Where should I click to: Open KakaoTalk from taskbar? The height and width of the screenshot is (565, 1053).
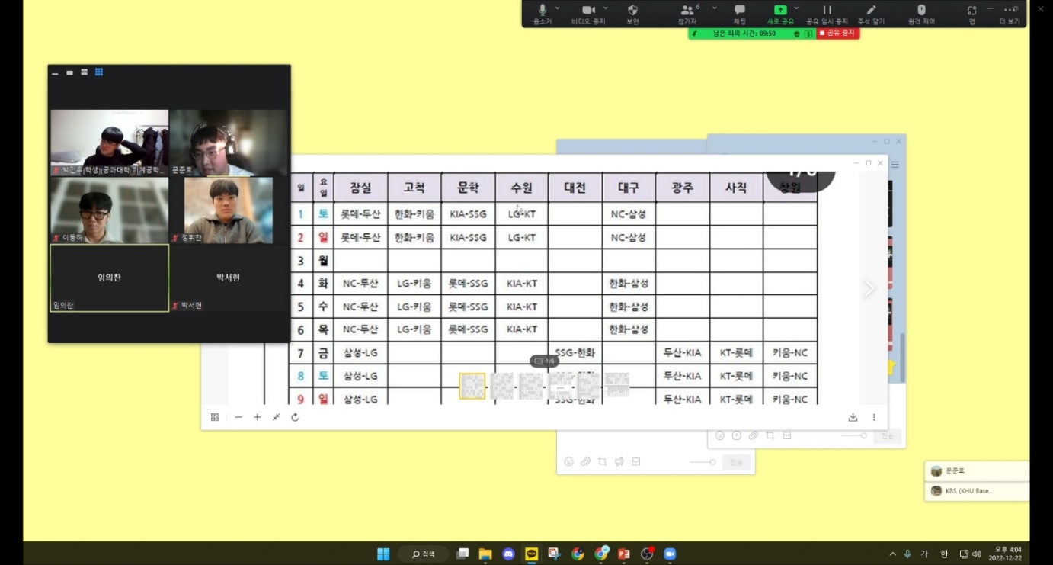(532, 554)
